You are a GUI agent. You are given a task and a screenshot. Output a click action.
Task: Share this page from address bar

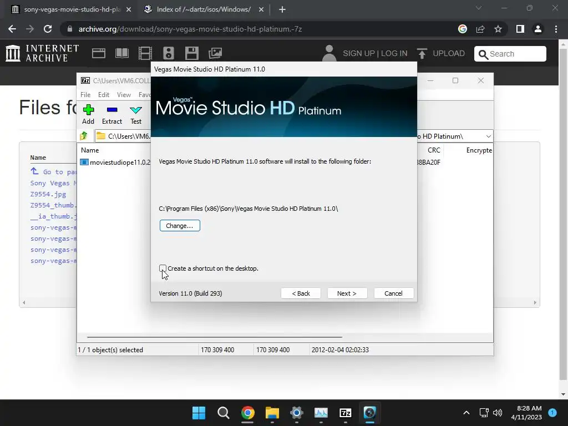[x=480, y=29]
